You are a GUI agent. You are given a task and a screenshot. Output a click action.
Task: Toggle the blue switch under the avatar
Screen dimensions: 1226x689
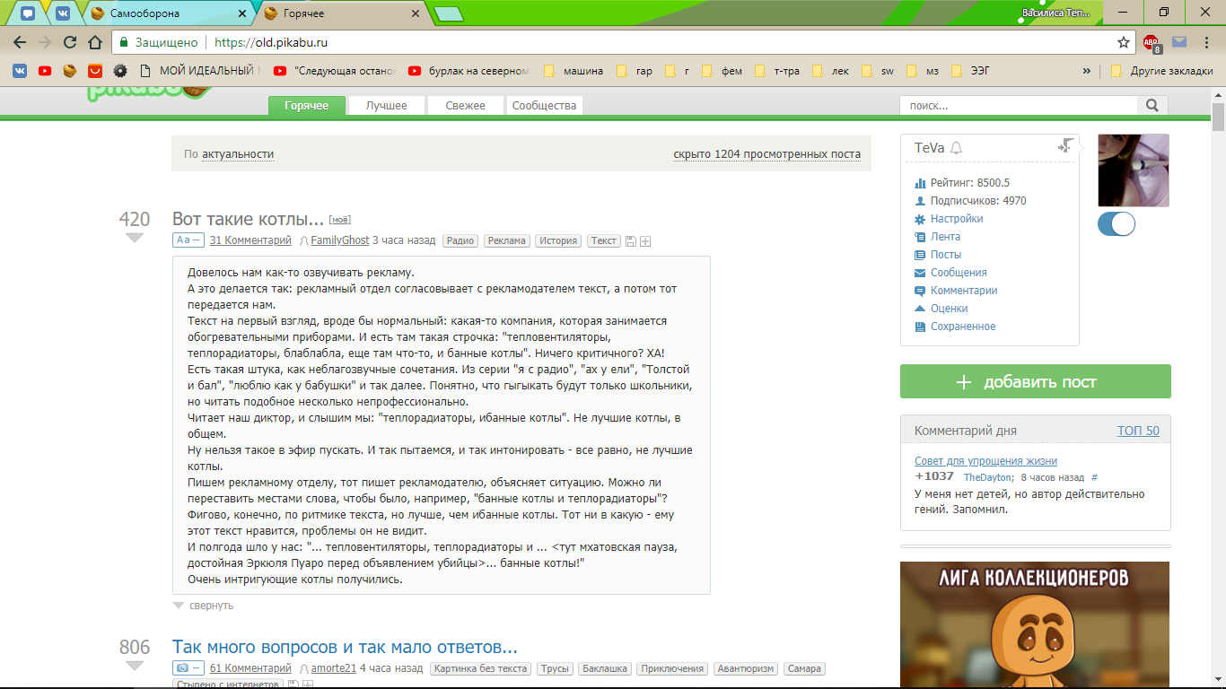1116,224
